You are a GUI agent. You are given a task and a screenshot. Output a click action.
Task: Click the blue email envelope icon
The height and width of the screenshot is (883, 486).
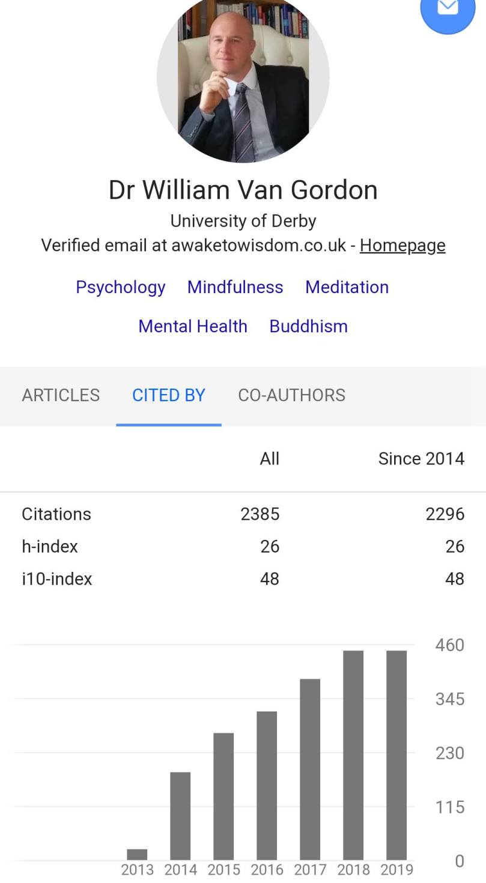(x=448, y=8)
